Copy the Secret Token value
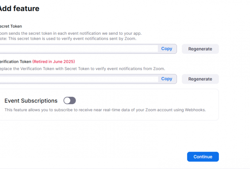This screenshot has height=169, width=250. click(167, 49)
